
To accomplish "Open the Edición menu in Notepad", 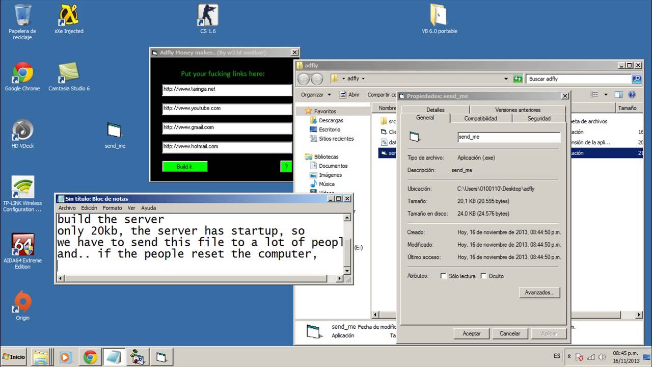I will pyautogui.click(x=89, y=208).
